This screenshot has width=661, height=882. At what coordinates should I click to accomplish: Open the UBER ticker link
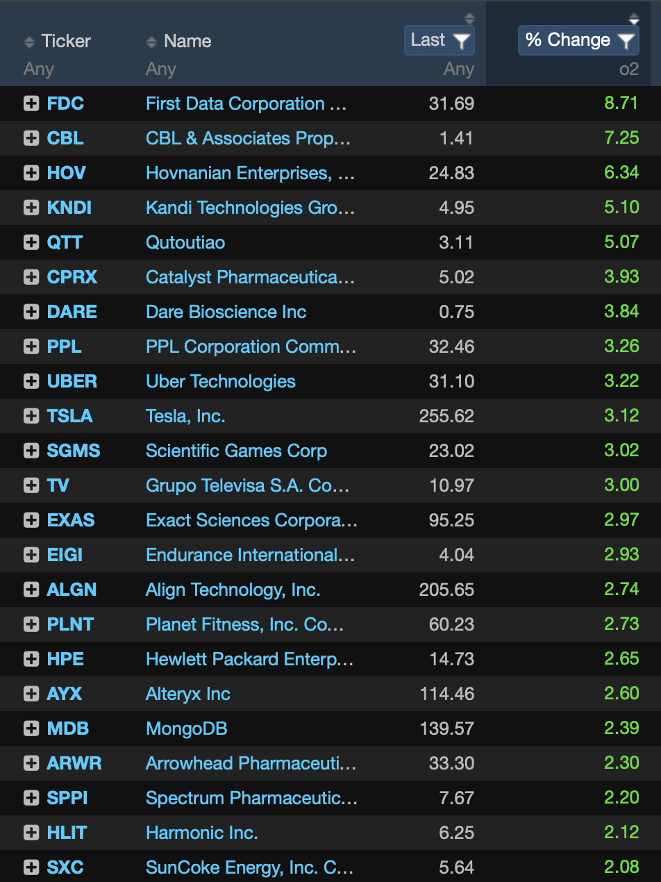tap(72, 381)
